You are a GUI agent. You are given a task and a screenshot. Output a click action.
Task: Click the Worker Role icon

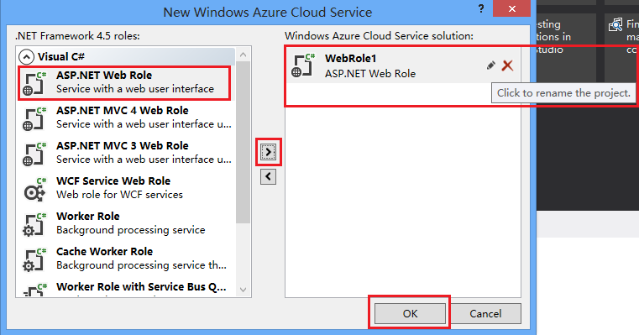tap(34, 224)
